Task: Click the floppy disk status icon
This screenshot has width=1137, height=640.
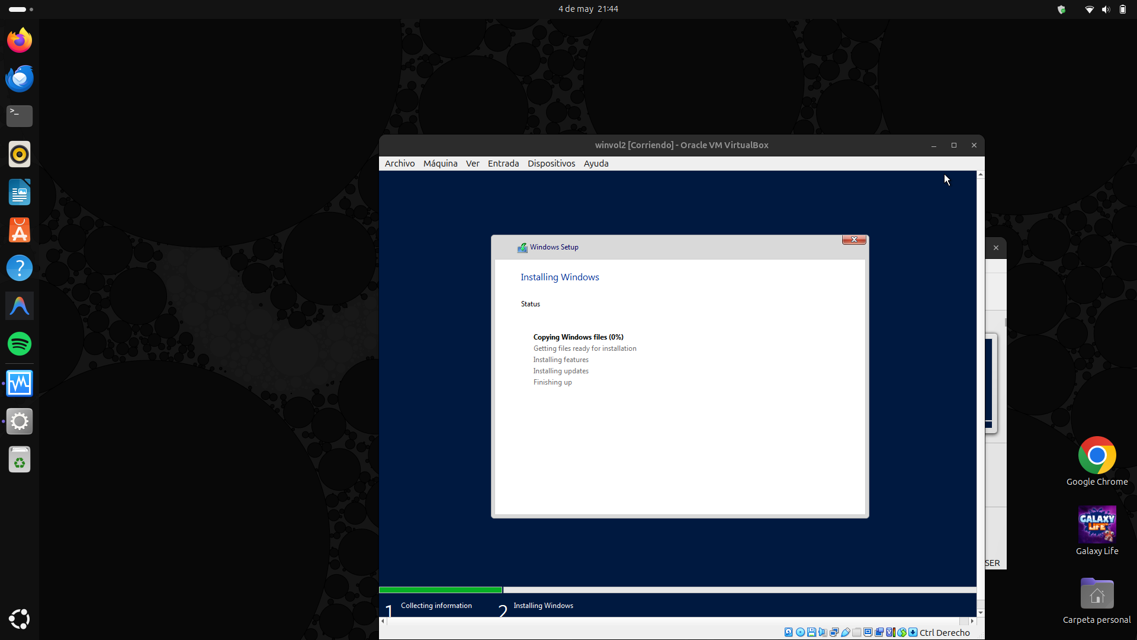Action: (x=811, y=632)
